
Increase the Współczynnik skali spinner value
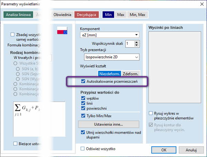[x=137, y=42]
